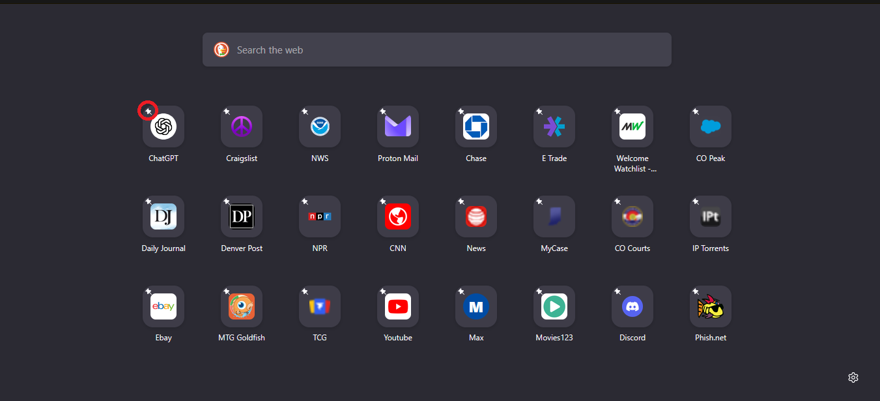Open the E Trade shortcut

coord(554,126)
